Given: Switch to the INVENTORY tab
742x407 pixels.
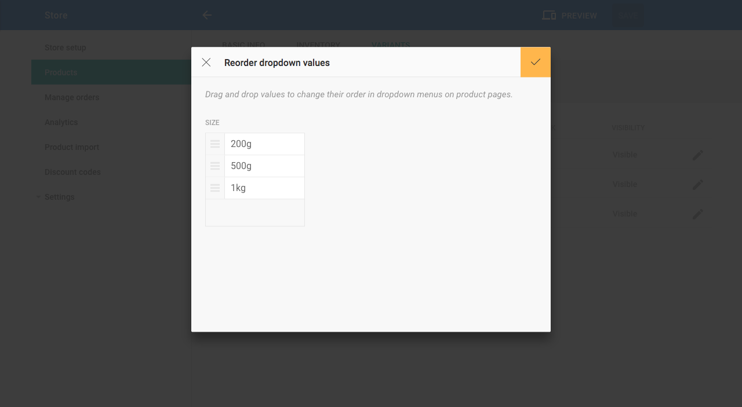Looking at the screenshot, I should pos(318,44).
